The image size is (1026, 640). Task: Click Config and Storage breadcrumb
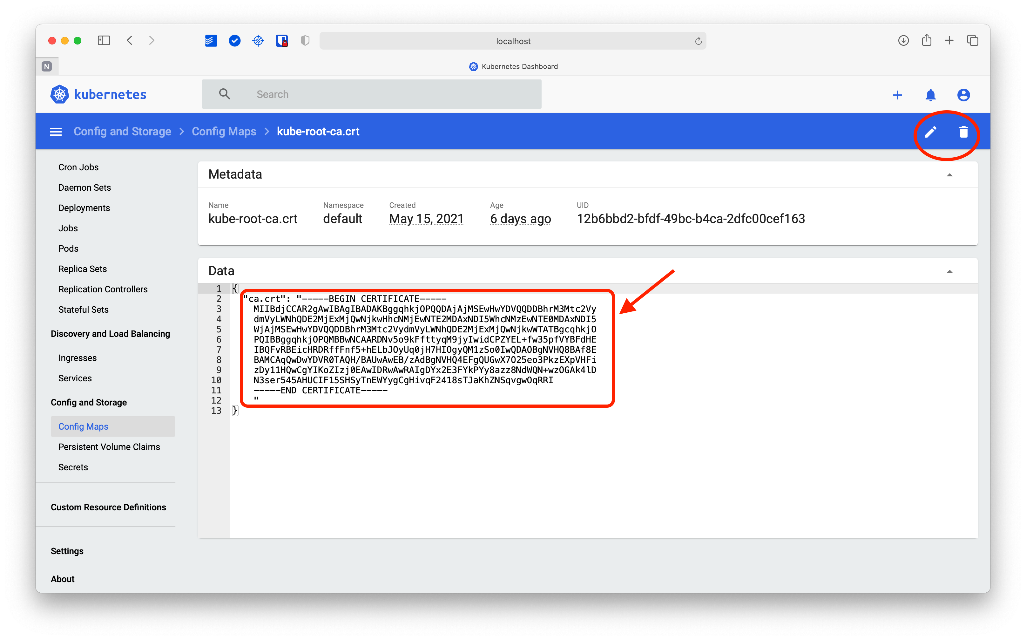(x=122, y=132)
